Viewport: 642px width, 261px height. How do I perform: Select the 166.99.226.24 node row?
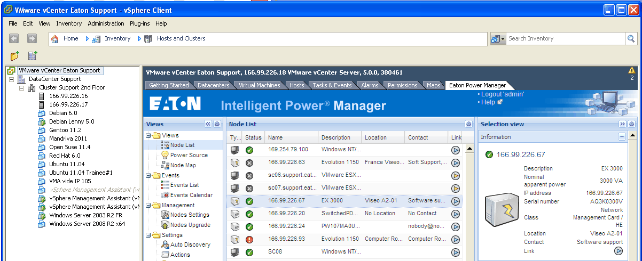click(x=345, y=226)
